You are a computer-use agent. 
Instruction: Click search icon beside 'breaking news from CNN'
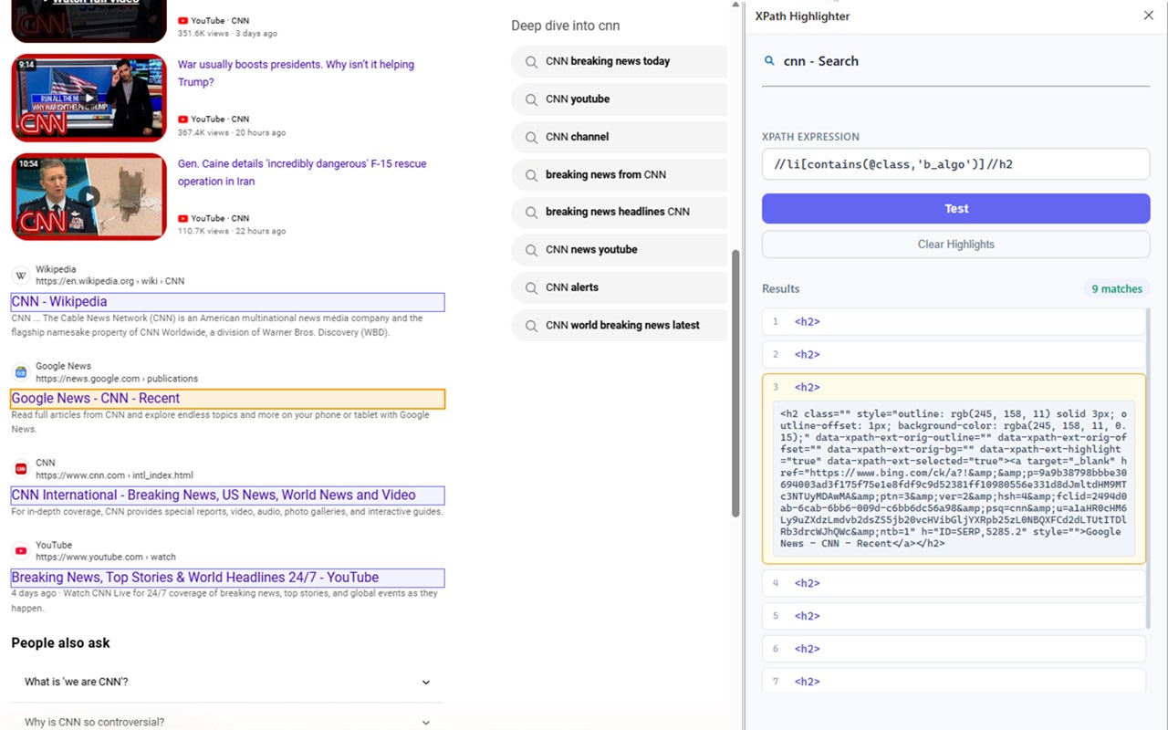pos(531,174)
